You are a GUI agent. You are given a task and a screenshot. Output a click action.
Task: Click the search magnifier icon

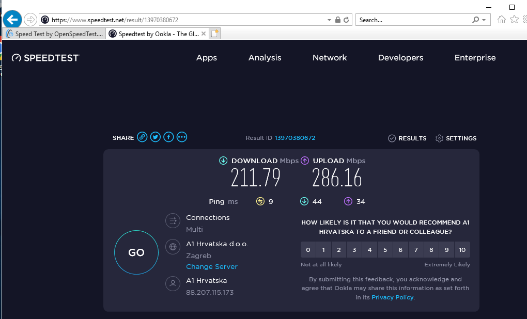[x=475, y=20]
